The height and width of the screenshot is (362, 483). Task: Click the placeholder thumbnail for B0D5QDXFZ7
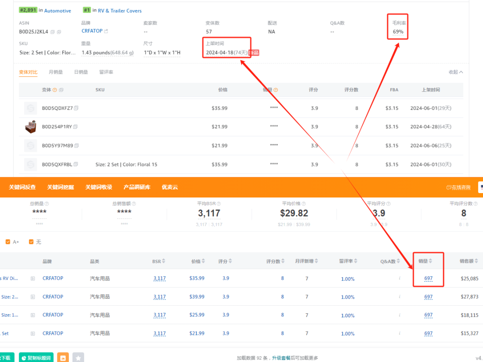pos(30,108)
